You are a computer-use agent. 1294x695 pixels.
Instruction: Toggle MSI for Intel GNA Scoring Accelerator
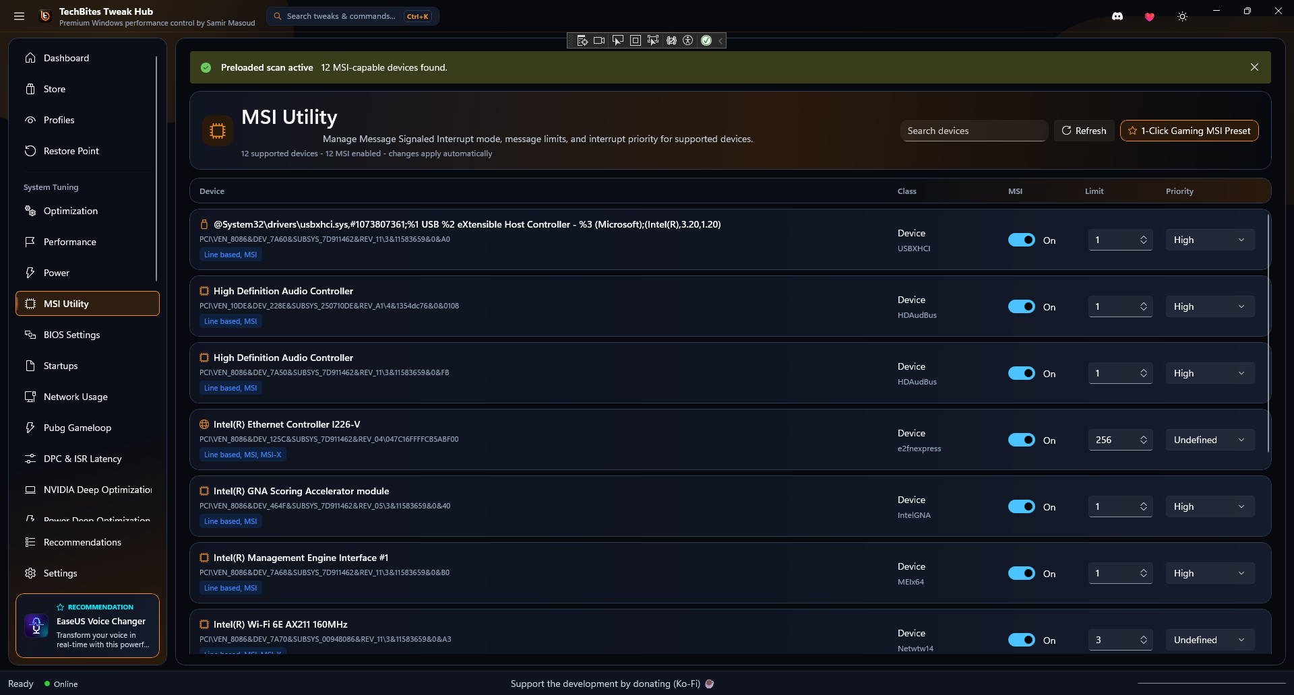point(1022,506)
